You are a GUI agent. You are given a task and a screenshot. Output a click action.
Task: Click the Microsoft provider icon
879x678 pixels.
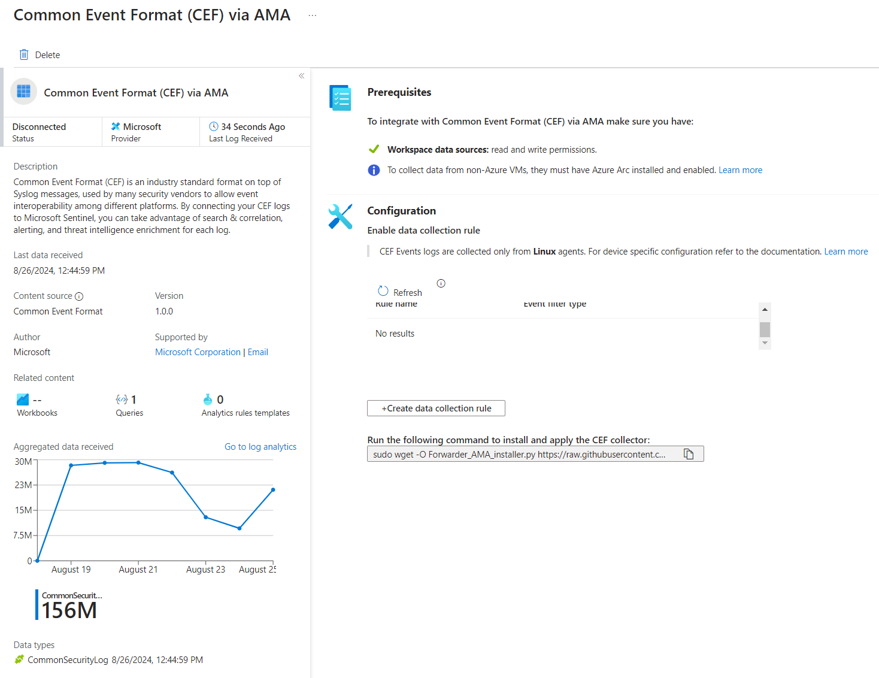tap(116, 126)
